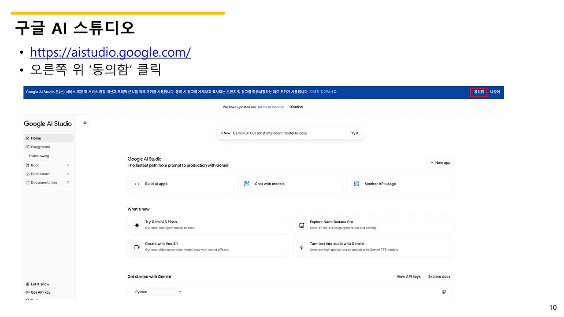Open the Python language dropdown

pos(158,292)
